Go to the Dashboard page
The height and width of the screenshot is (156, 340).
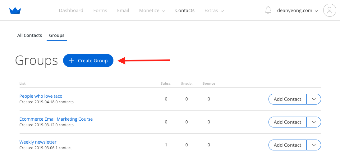click(71, 10)
